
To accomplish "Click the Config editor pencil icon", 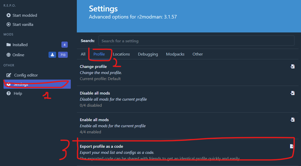I will click(9, 75).
